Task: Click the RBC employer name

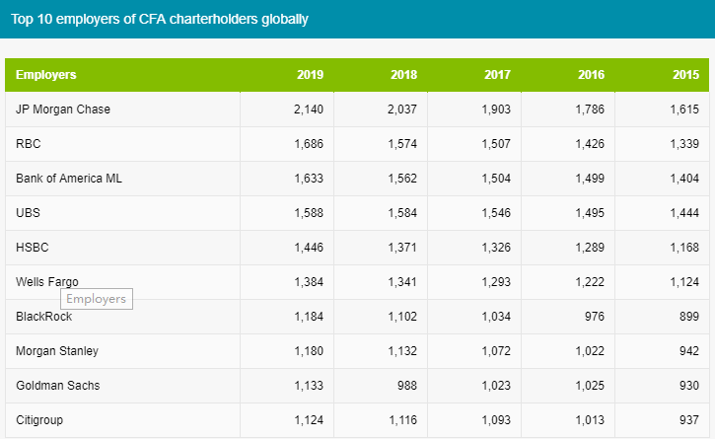Action: click(x=29, y=144)
